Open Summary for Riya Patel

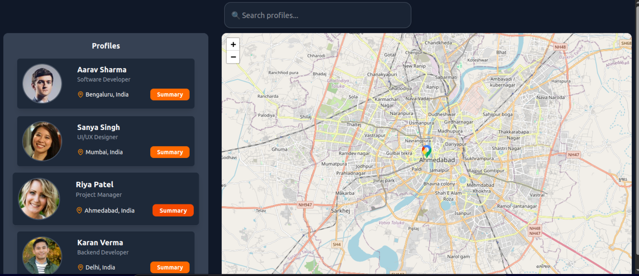click(173, 211)
